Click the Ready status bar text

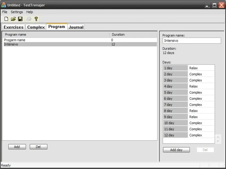[x=6, y=165]
